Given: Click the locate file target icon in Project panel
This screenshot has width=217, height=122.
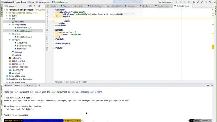Looking at the screenshot, I should (x=31, y=6).
